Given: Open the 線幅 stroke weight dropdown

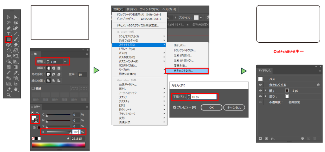Looking at the screenshot, I should coord(66,61).
